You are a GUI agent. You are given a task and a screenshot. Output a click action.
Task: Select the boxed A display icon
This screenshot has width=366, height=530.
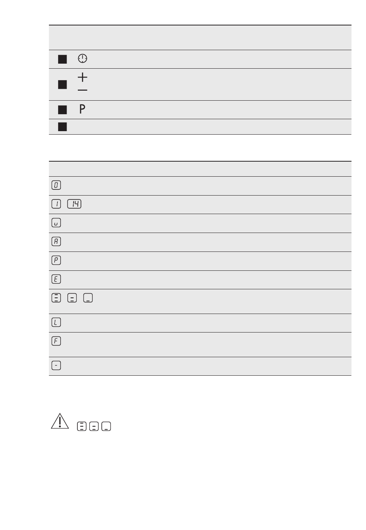[56, 241]
